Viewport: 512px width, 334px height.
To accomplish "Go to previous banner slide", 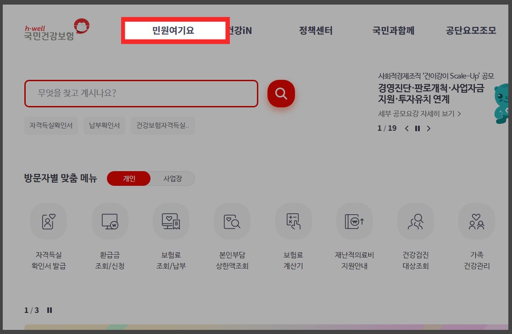I will (x=406, y=128).
